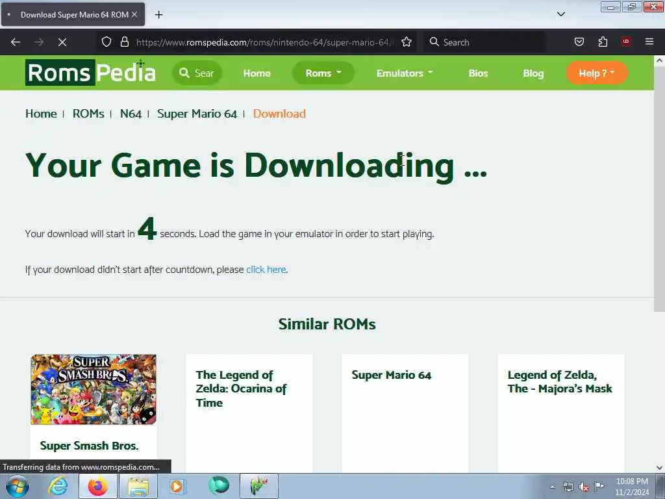The height and width of the screenshot is (499, 665).
Task: Open the taskbar app right of green orb
Action: click(x=259, y=486)
